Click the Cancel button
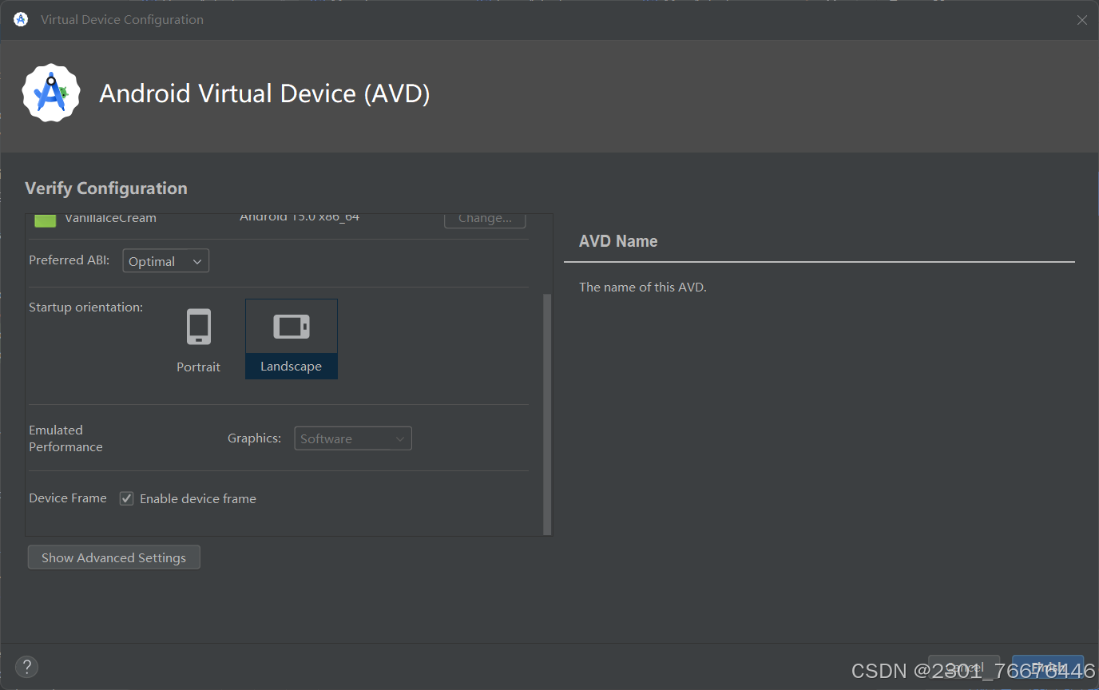The width and height of the screenshot is (1099, 690). [964, 668]
